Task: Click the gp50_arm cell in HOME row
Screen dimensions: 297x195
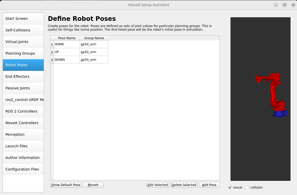Action: pos(94,44)
